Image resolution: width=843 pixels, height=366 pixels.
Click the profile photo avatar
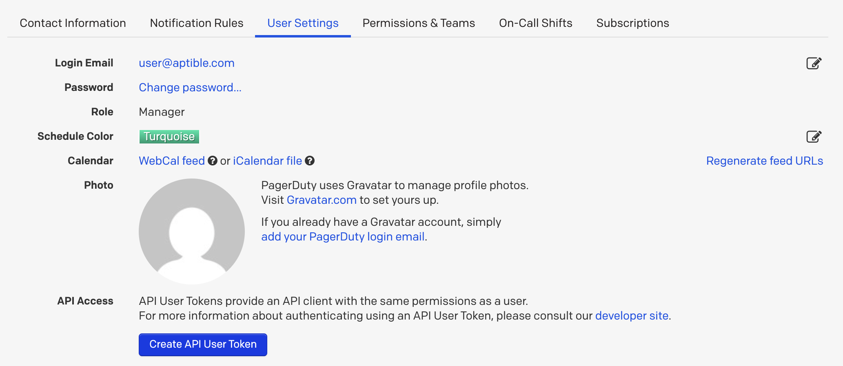[192, 232]
